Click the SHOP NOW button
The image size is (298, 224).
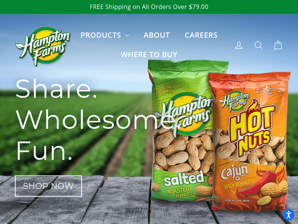(48, 186)
